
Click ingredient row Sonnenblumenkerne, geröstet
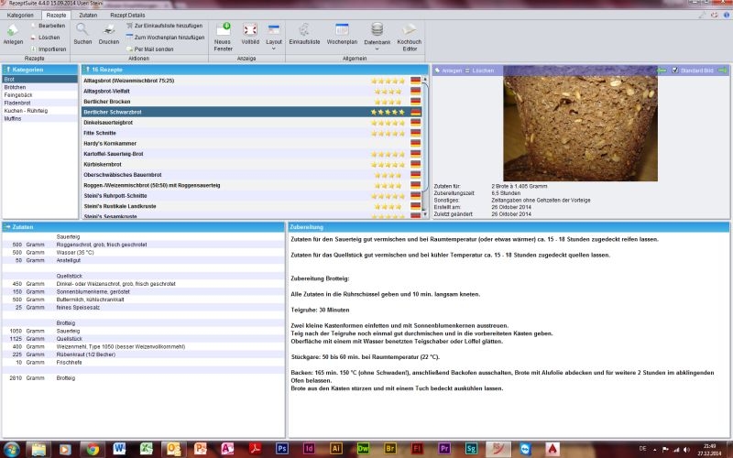point(143,291)
